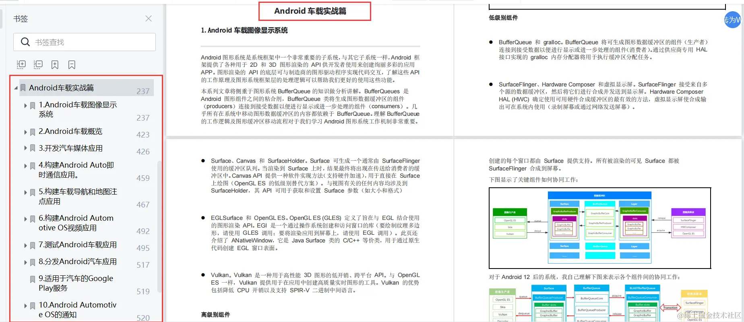This screenshot has height=322, width=744.
Task: Click the add bookmark icon
Action: click(x=55, y=65)
